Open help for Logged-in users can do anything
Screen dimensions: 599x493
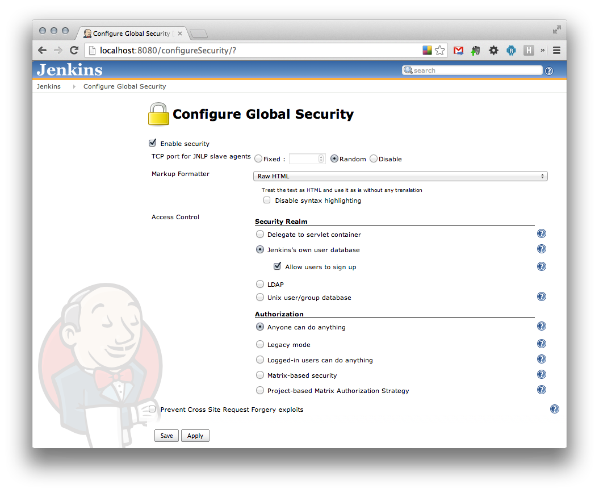pyautogui.click(x=541, y=359)
